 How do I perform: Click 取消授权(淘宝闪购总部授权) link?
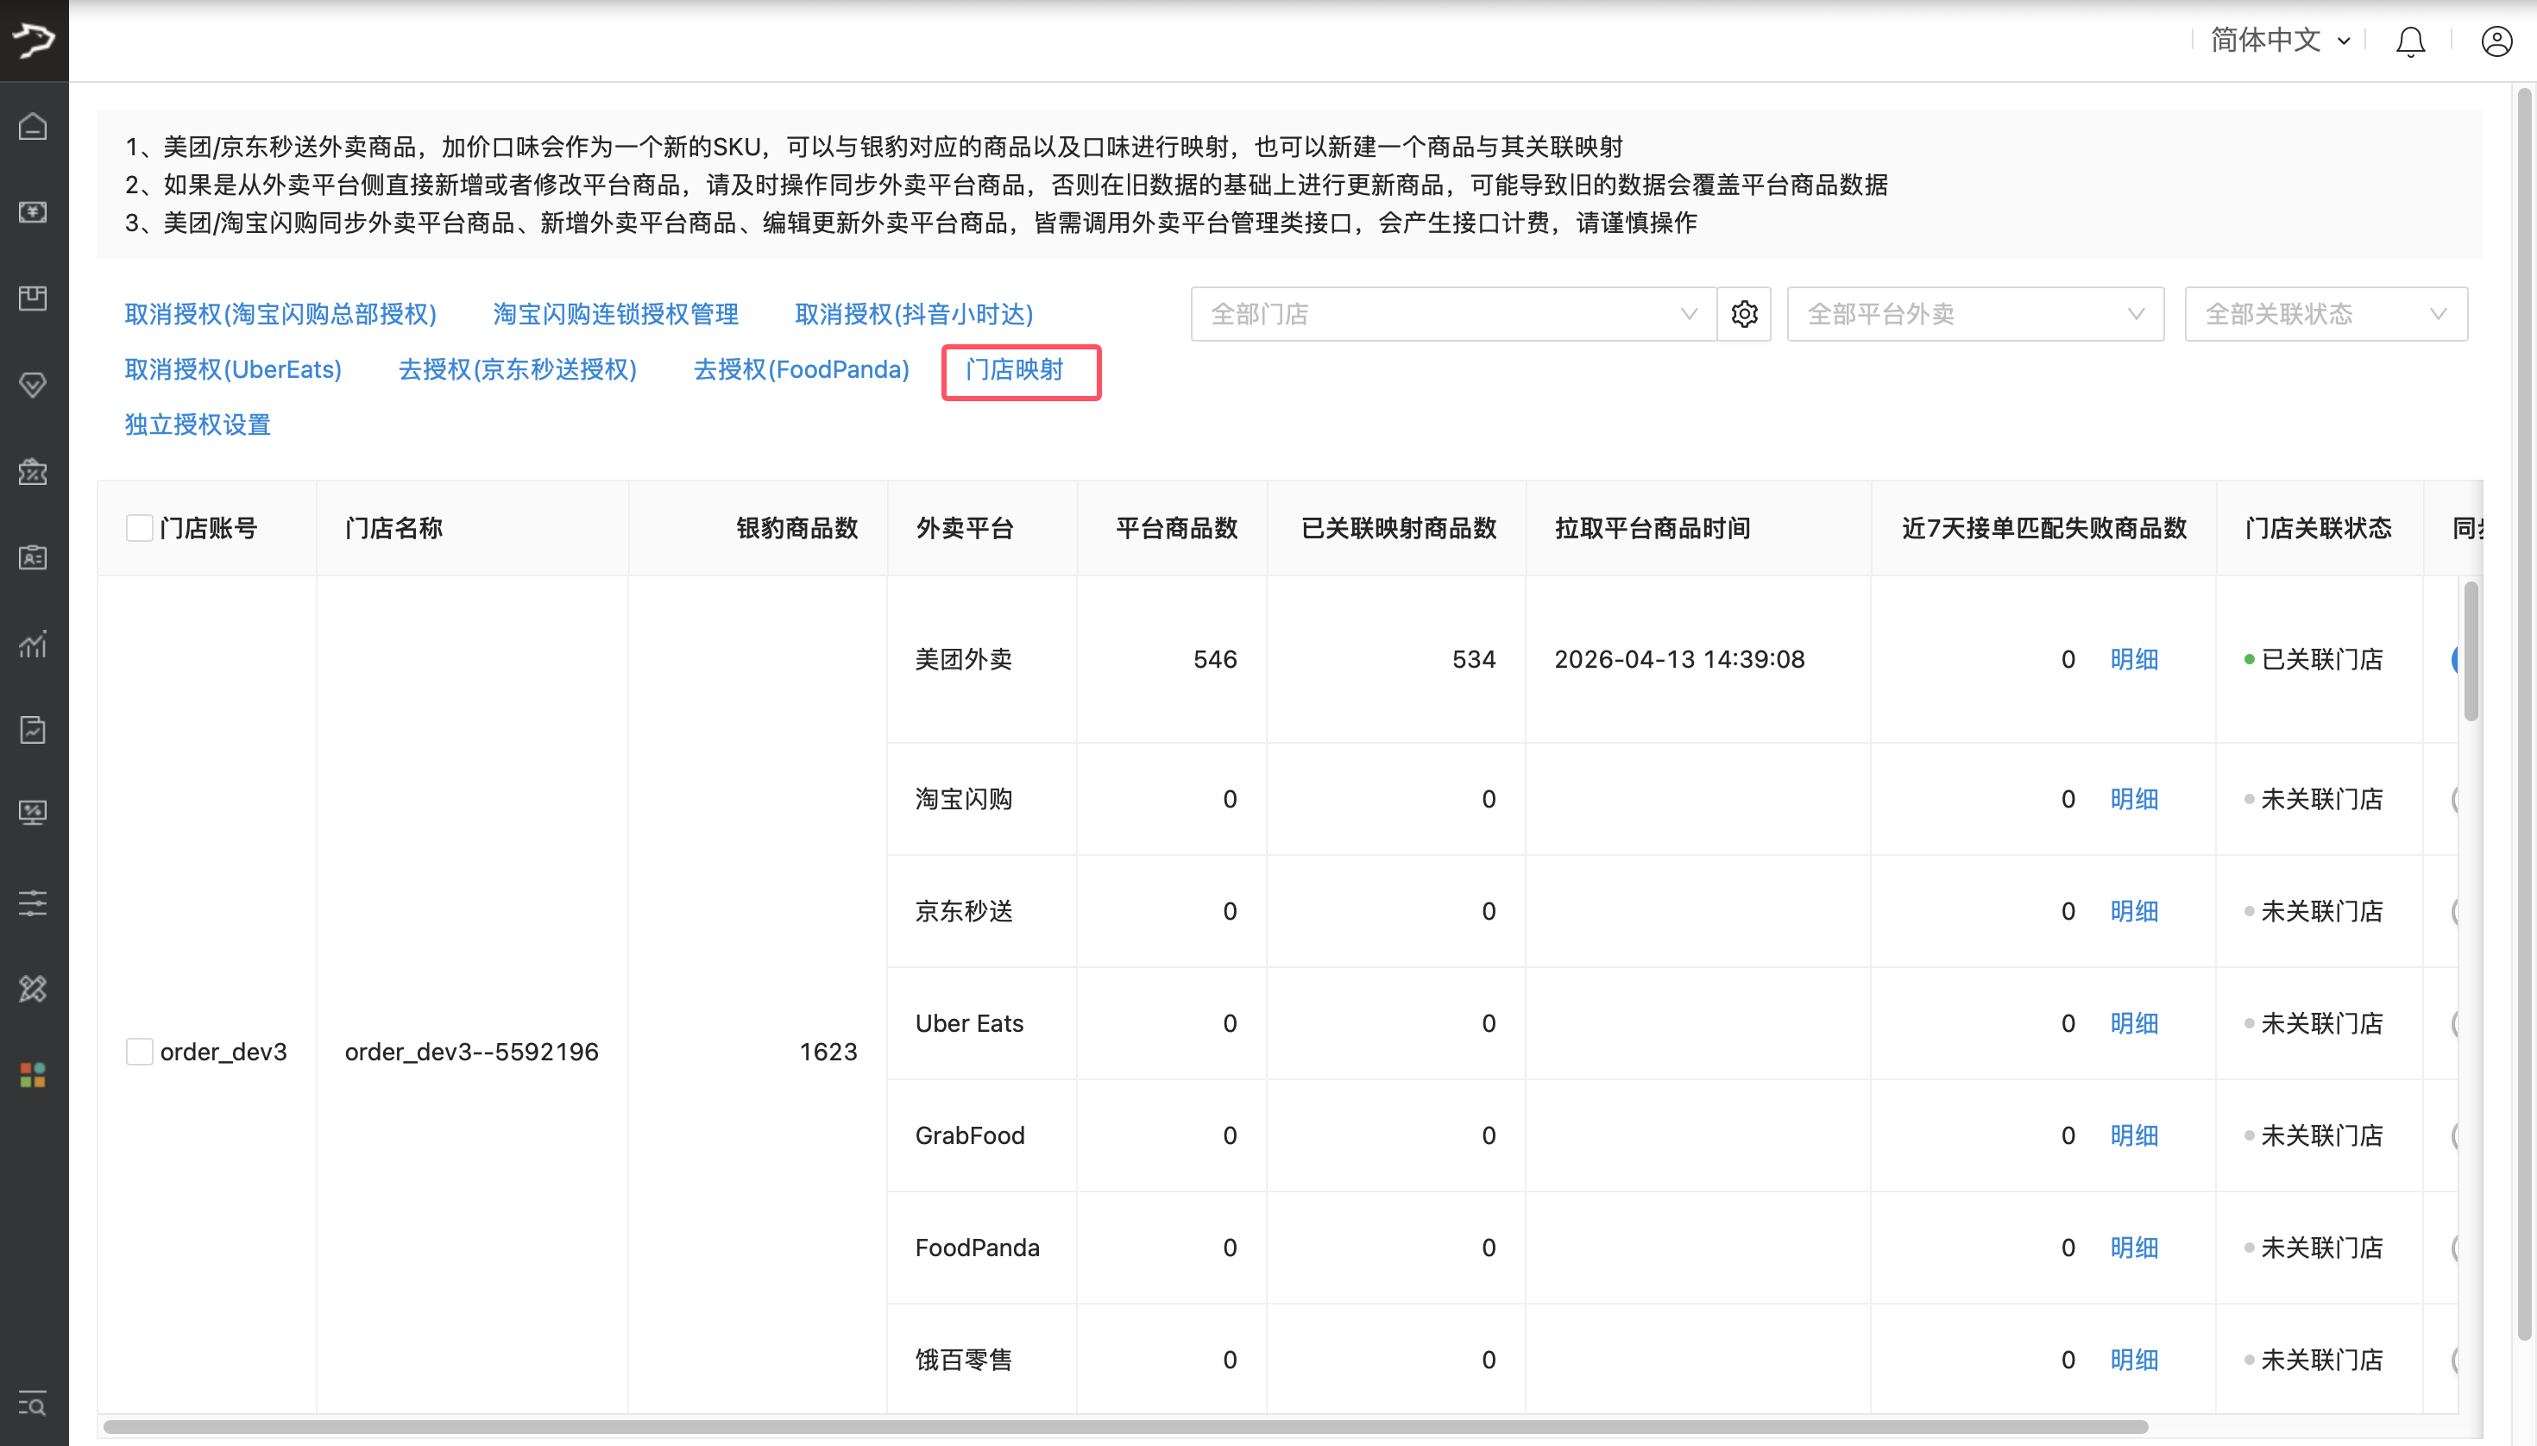click(280, 314)
